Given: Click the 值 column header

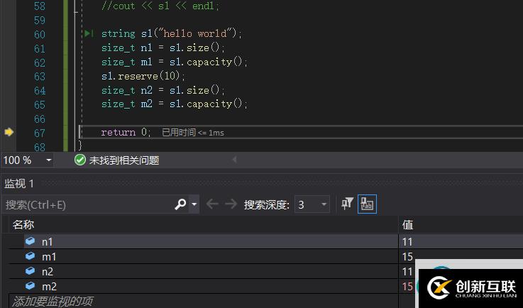Looking at the screenshot, I should [x=408, y=224].
